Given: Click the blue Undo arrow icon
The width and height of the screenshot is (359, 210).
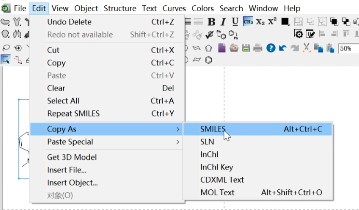Looking at the screenshot, I should [283, 48].
